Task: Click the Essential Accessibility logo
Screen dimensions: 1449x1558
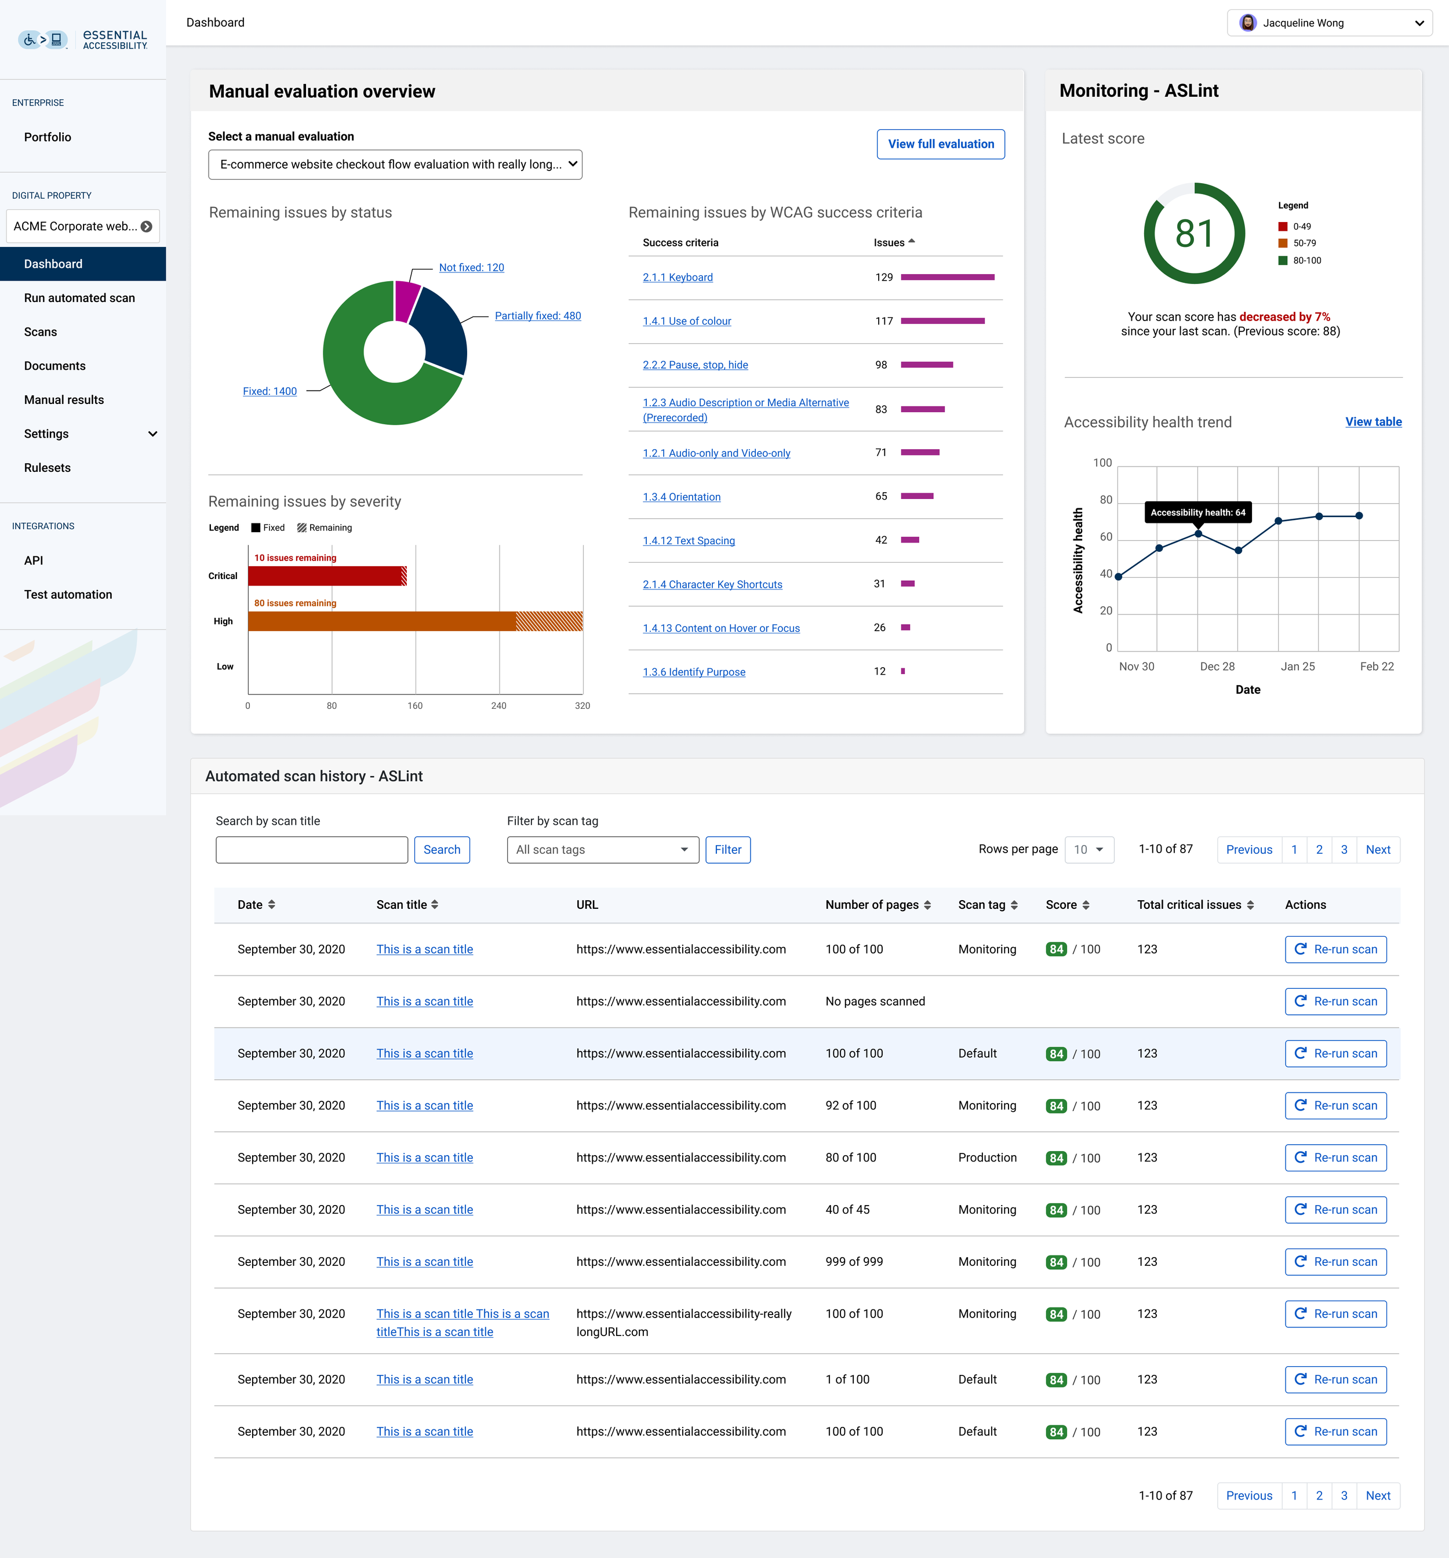Action: click(83, 39)
